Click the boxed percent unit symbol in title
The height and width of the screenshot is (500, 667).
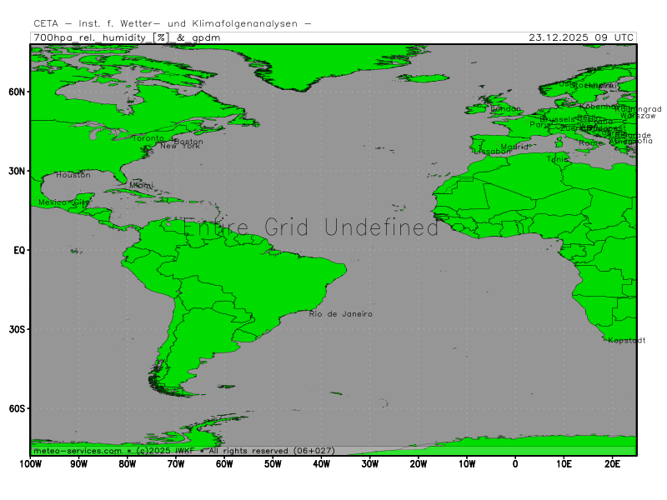161,37
